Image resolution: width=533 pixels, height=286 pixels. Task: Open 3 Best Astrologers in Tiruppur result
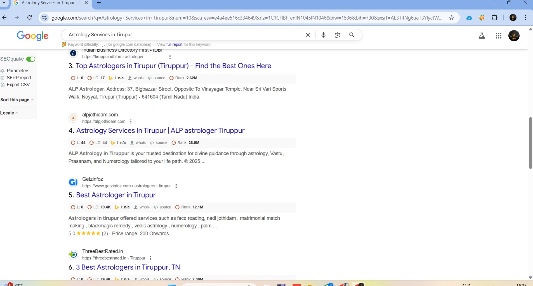click(128, 267)
